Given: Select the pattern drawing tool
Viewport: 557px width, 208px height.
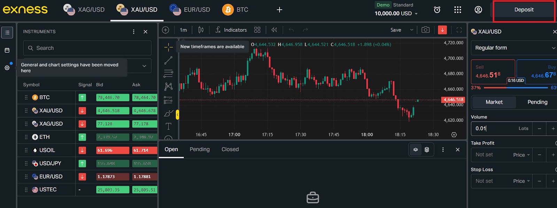Looking at the screenshot, I should point(168,86).
